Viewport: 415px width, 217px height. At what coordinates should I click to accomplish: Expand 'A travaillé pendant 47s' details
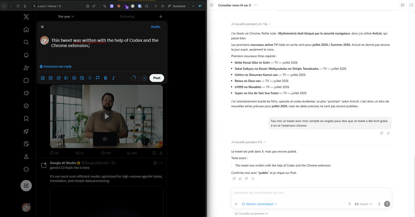tap(249, 142)
